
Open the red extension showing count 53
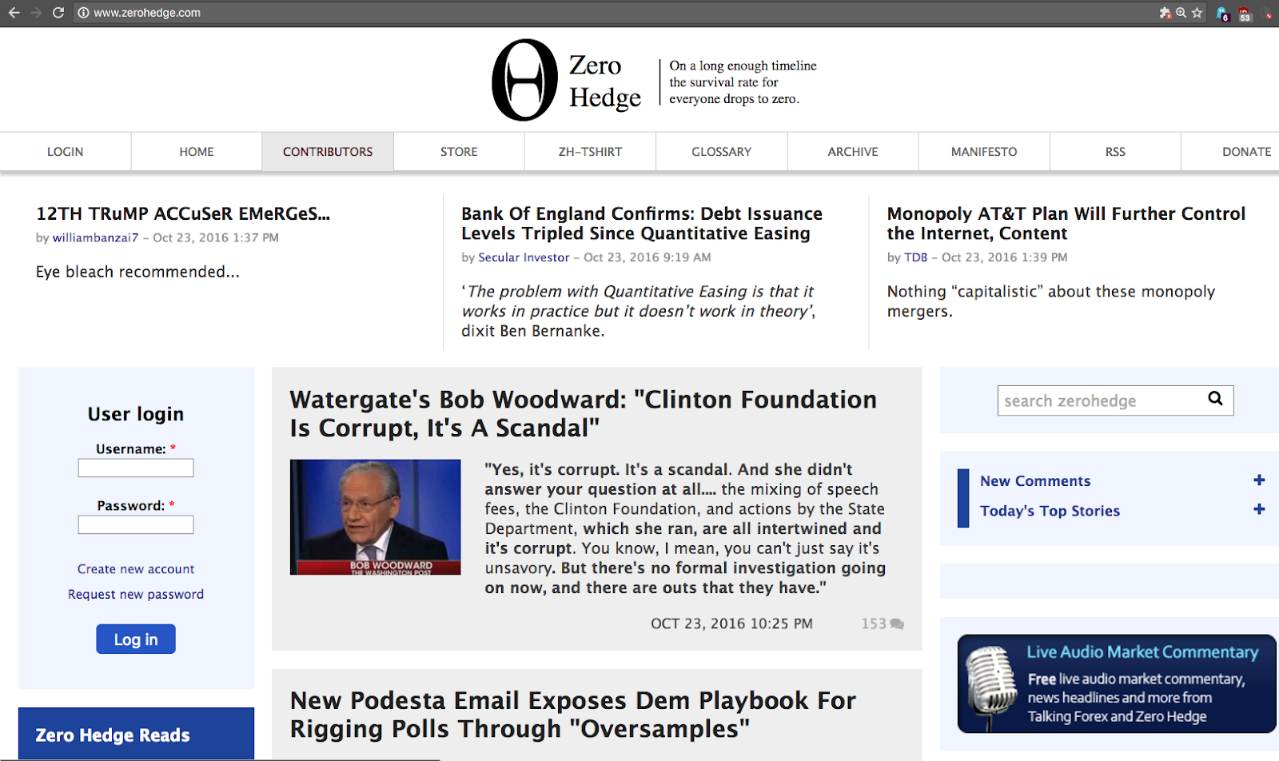pos(1245,14)
